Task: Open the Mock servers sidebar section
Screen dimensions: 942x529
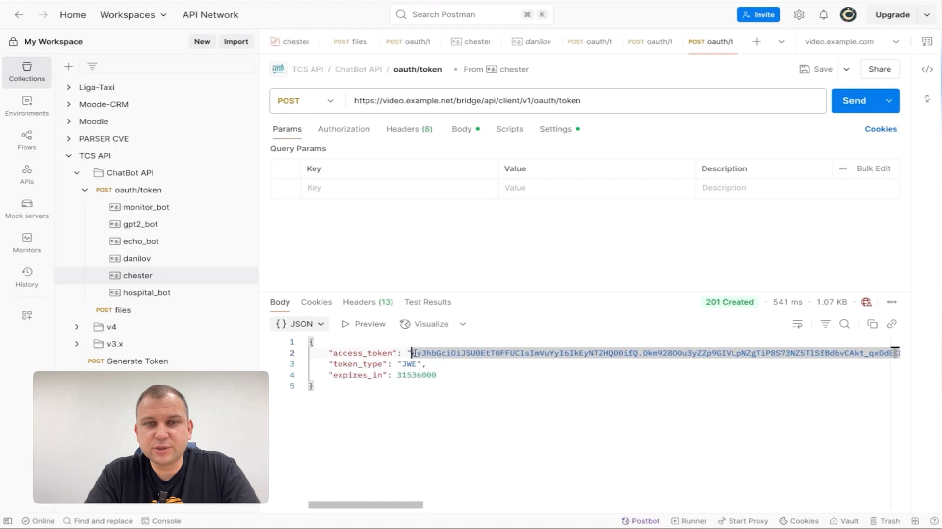Action: pos(26,209)
